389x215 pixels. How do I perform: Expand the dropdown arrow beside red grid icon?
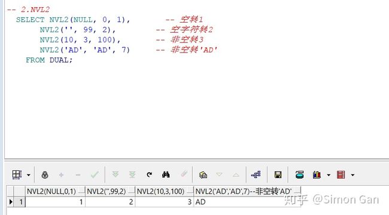(x=352, y=175)
